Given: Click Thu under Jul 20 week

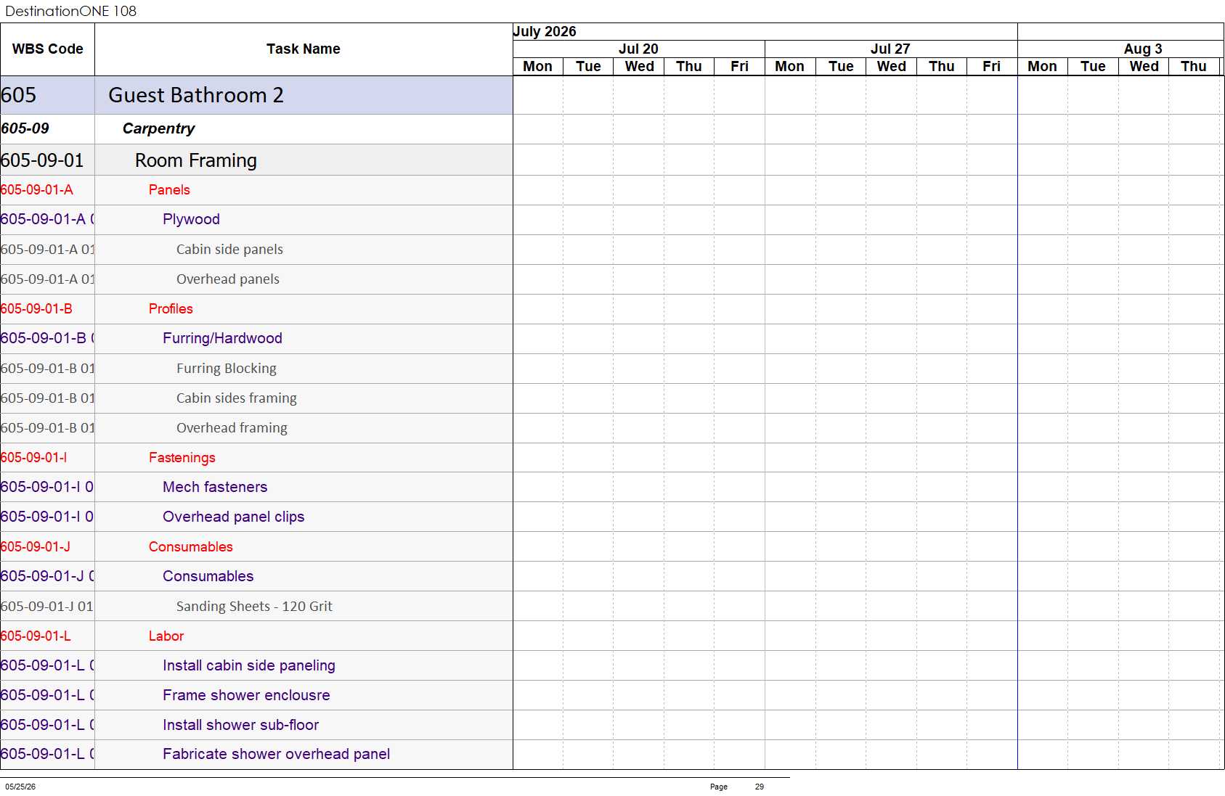Looking at the screenshot, I should (x=689, y=66).
